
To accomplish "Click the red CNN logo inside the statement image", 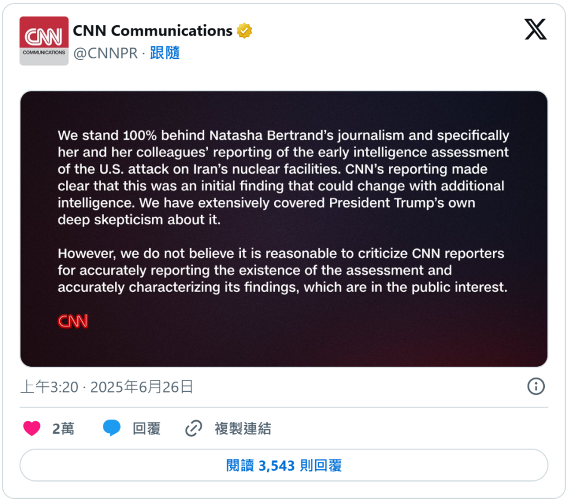I will (x=73, y=321).
